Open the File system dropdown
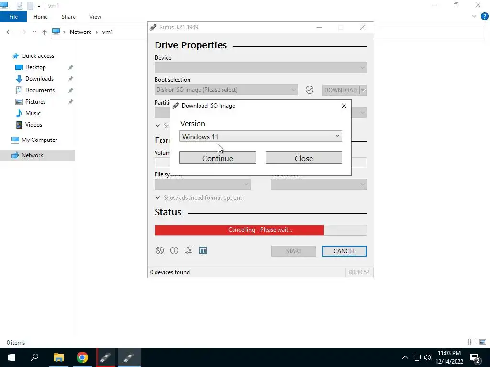490x367 pixels. pyautogui.click(x=202, y=184)
